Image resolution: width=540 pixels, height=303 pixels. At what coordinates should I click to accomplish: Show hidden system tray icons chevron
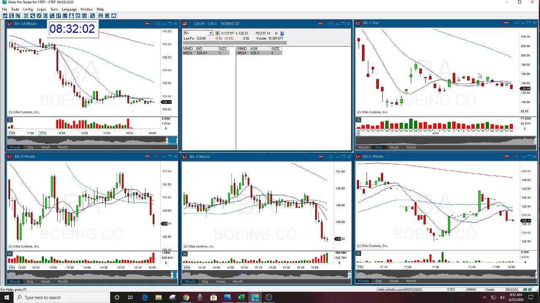click(484, 298)
